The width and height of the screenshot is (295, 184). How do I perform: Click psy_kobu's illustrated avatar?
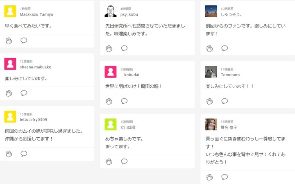[111, 11]
